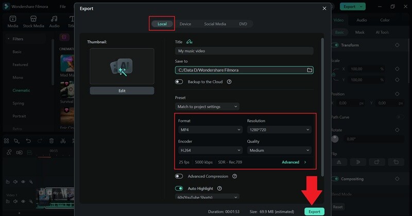The width and height of the screenshot is (412, 216).
Task: Expand Advanced export settings
Action: (294, 162)
